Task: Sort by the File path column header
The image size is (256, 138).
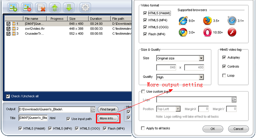Action: [x=121, y=19]
